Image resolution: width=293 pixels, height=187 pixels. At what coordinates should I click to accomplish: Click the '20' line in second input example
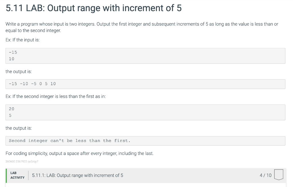pos(11,109)
